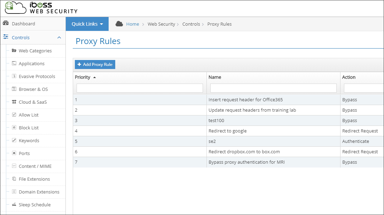384x215 pixels.
Task: Open the Ports settings
Action: (x=24, y=153)
